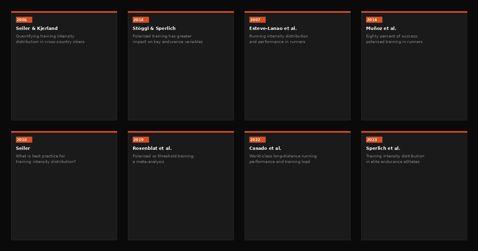
Task: Open the Seiler & Kjerland card title
Action: (37, 28)
